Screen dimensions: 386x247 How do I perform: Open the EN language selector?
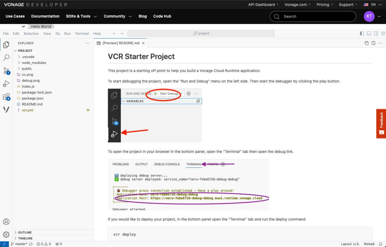tap(372, 4)
